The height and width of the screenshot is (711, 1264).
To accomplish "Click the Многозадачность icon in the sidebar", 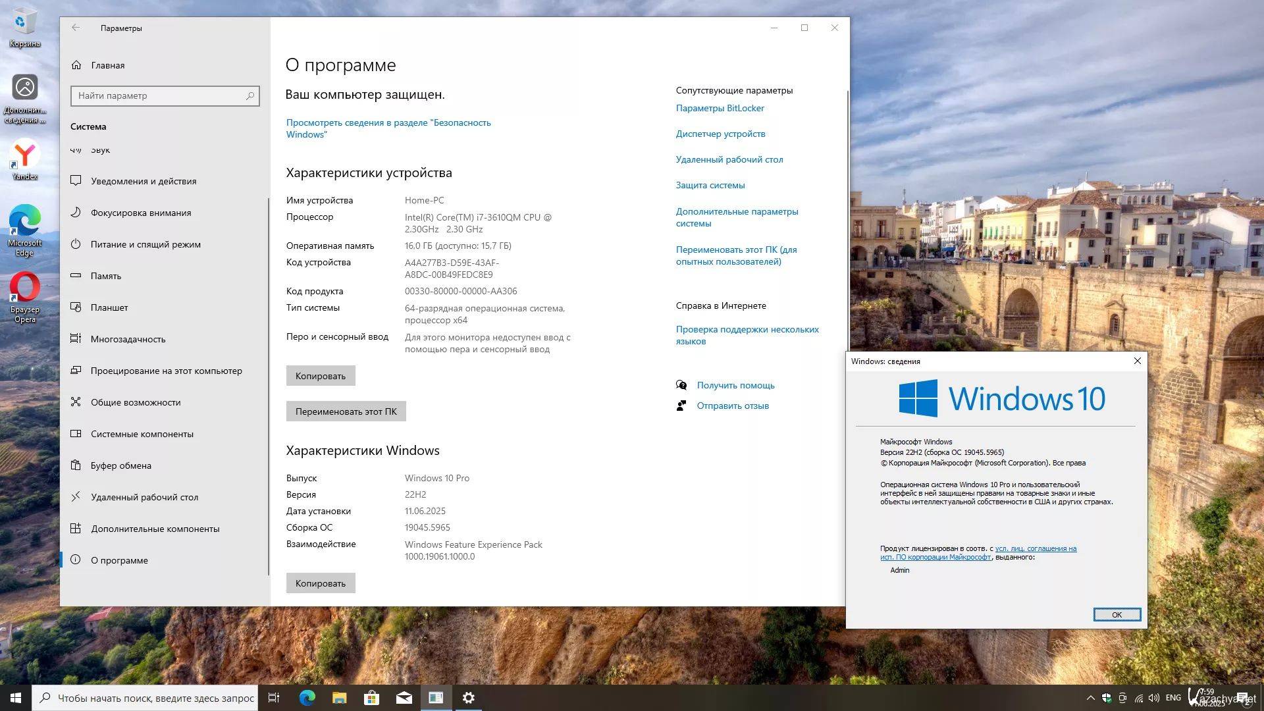I will point(76,339).
